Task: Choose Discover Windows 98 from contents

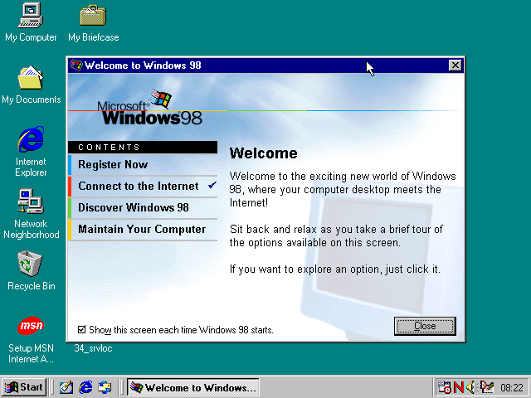Action: pyautogui.click(x=142, y=207)
